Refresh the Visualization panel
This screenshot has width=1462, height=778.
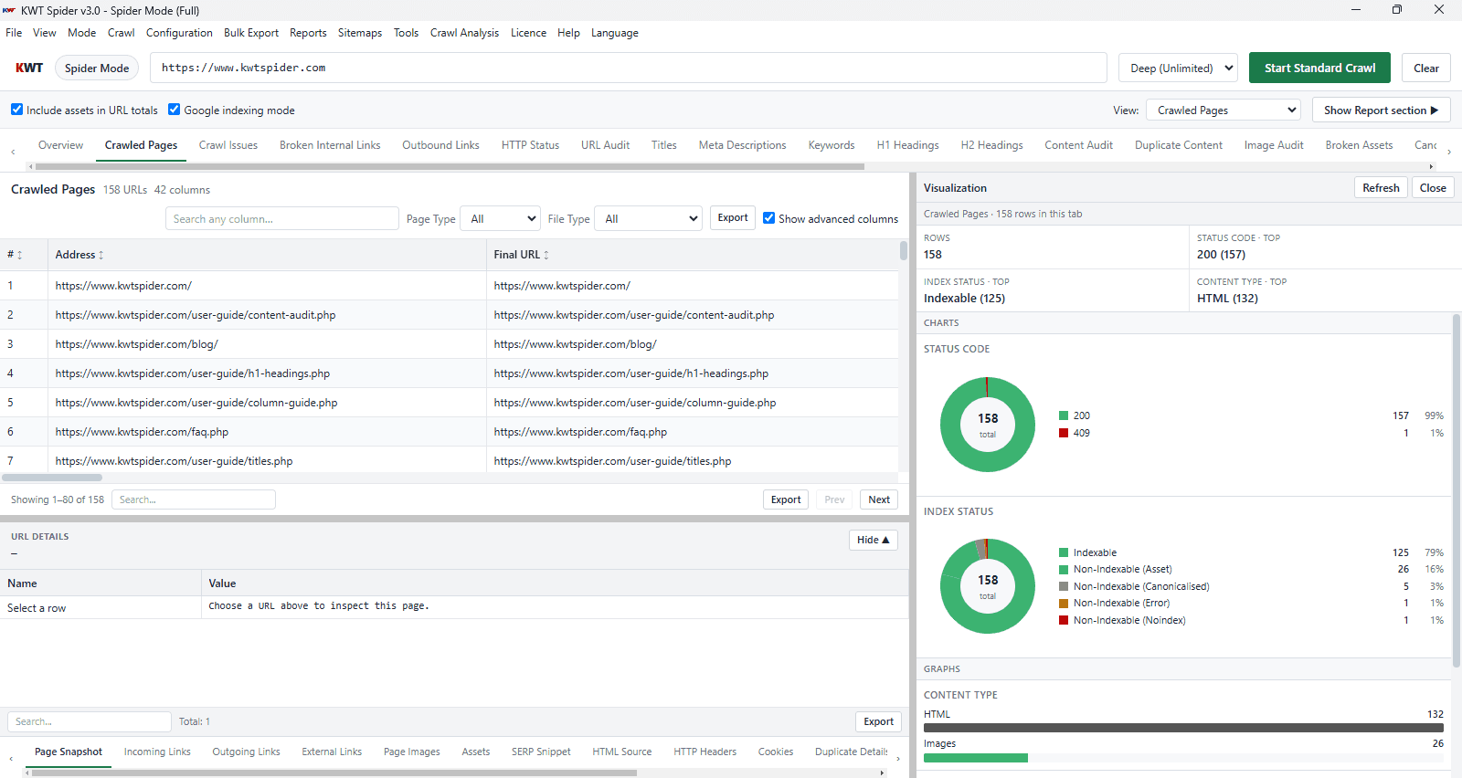1381,188
